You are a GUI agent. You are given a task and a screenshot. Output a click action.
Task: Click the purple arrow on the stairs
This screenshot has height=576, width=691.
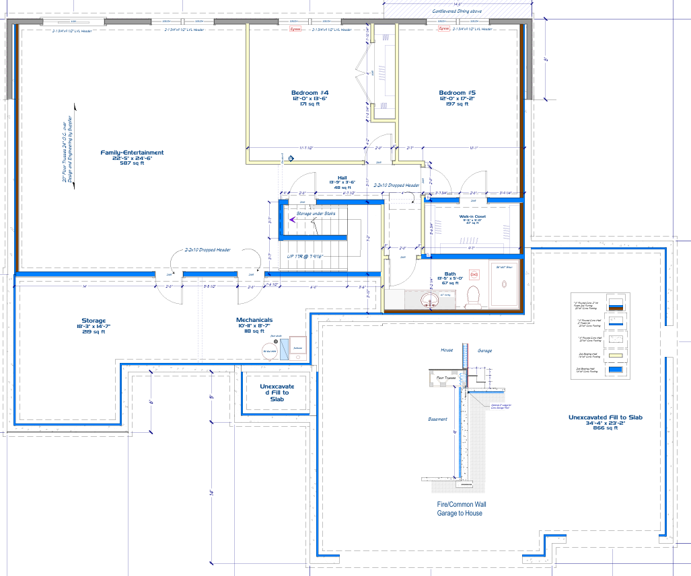pos(291,219)
